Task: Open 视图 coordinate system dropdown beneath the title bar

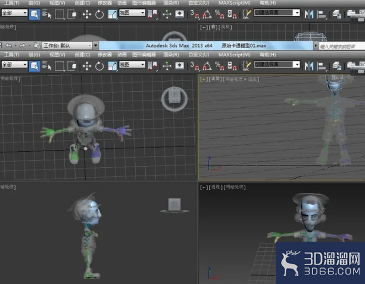Action: tap(132, 64)
